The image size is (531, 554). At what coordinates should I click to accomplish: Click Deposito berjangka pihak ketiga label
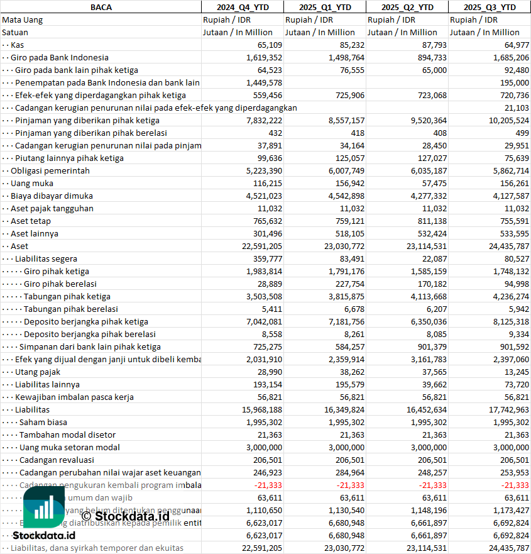86,321
